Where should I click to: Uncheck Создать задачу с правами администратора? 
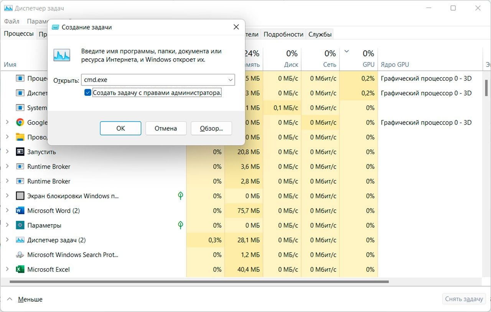click(x=88, y=92)
